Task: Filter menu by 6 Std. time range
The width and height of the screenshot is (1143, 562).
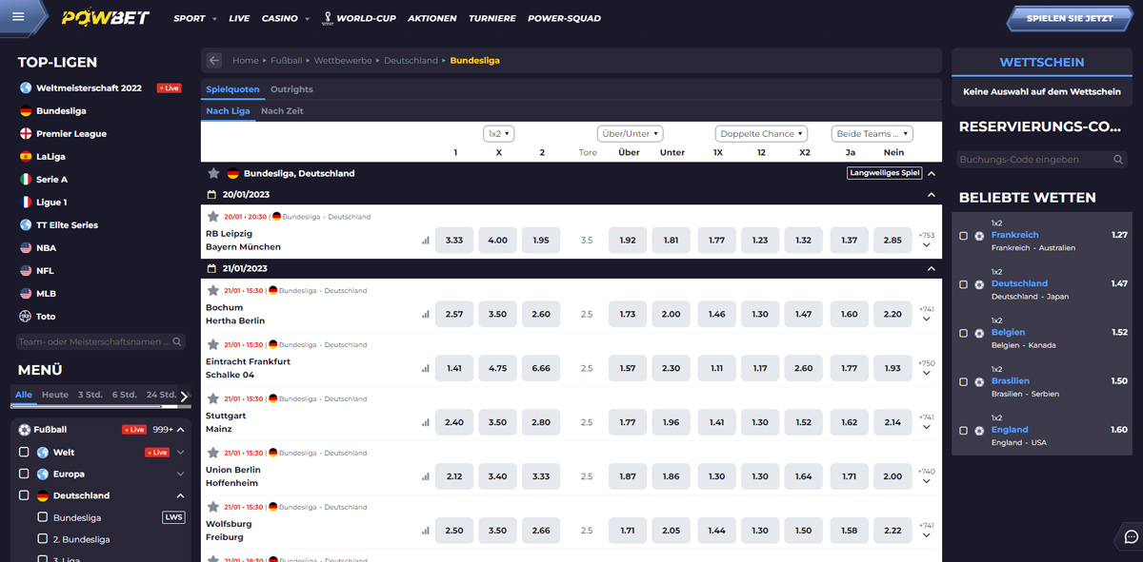Action: 124,395
